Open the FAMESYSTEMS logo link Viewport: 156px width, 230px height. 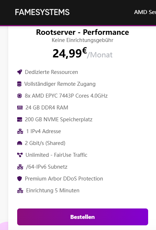pyautogui.click(x=42, y=12)
